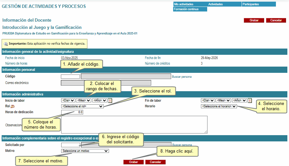Click 'Buscar persona' link next to Código
Screen dimensions: 289x166
point(182,77)
